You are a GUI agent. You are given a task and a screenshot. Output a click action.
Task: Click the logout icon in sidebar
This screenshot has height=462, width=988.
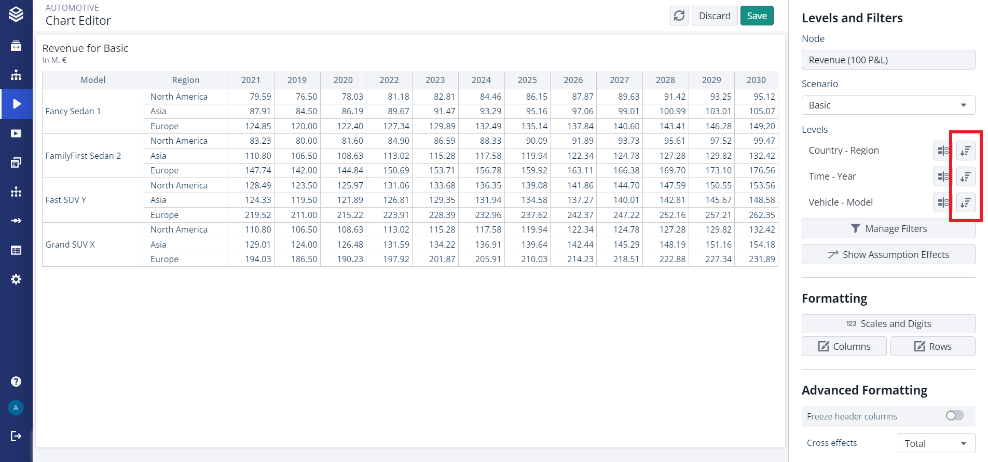[x=16, y=436]
